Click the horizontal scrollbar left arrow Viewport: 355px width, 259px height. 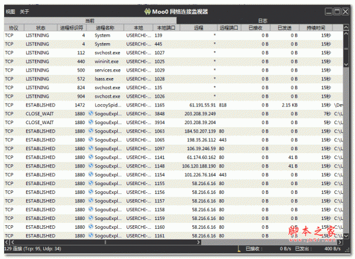tap(7, 242)
